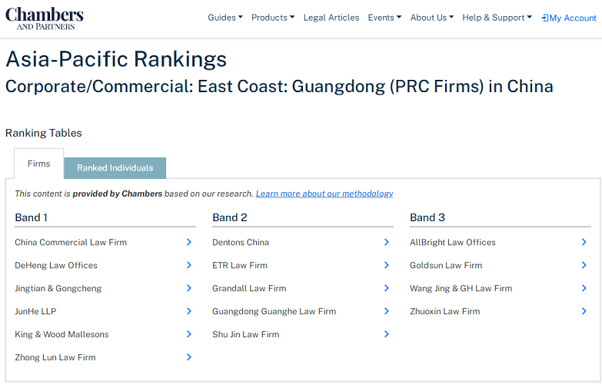Click chevron arrow next to AllBright Law Offices
602x384 pixels.
pyautogui.click(x=584, y=242)
